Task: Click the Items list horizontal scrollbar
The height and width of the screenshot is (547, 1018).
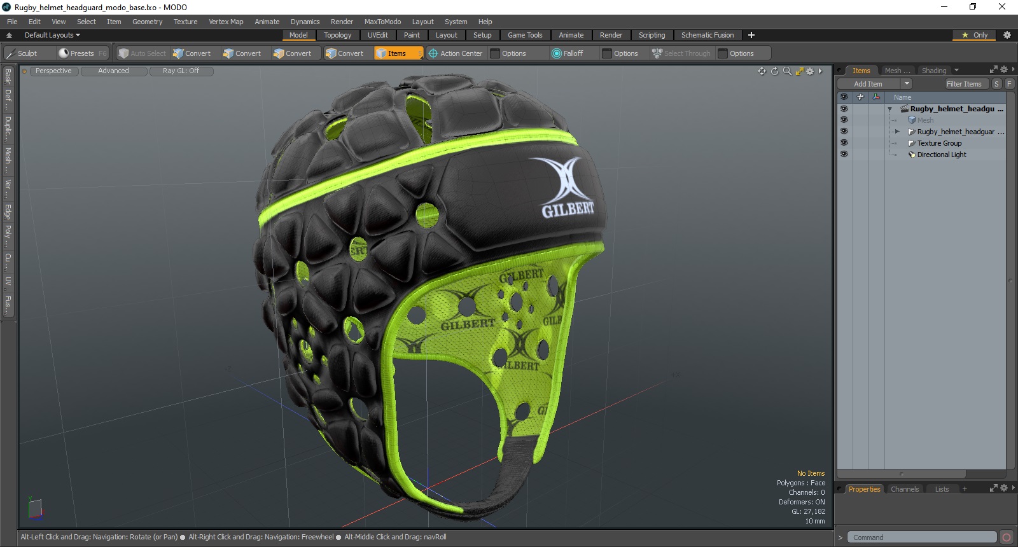Action: pyautogui.click(x=902, y=474)
